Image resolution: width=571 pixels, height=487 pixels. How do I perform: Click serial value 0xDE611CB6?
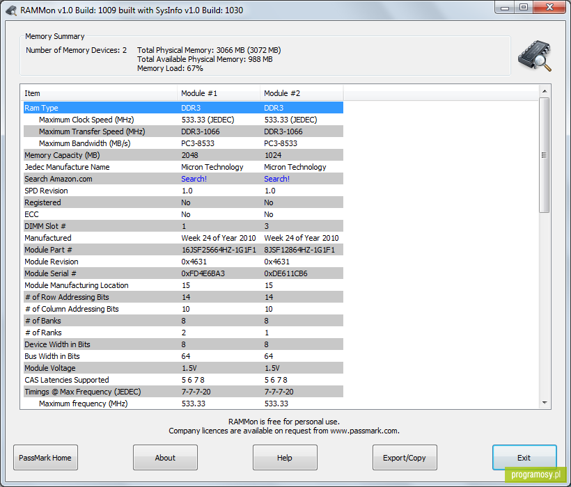pyautogui.click(x=286, y=273)
